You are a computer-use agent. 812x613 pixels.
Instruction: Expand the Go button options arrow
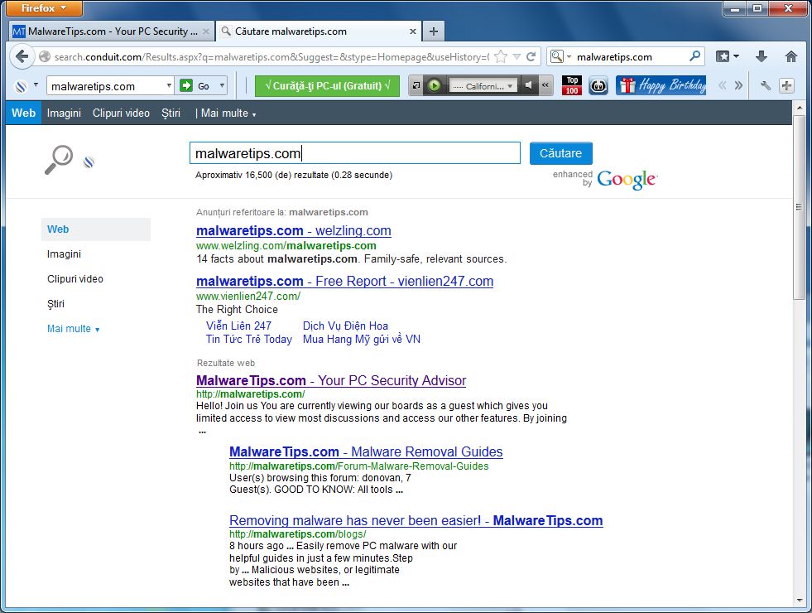(222, 85)
